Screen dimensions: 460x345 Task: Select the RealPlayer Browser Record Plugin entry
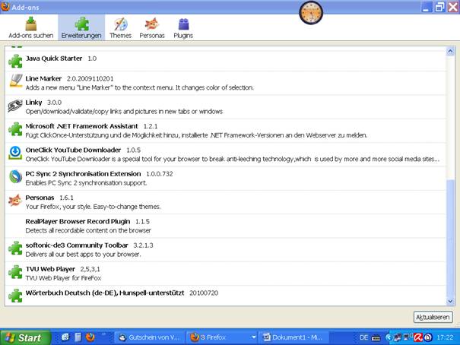225,226
